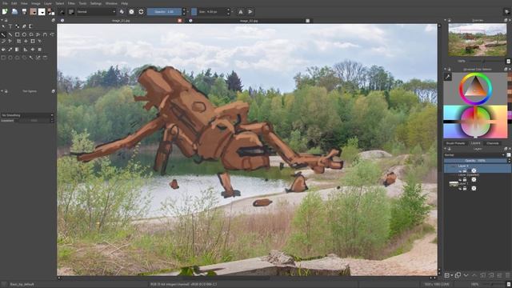Viewport: 512px width, 288px height.
Task: Duplicate the current layer
Action: coord(458,275)
